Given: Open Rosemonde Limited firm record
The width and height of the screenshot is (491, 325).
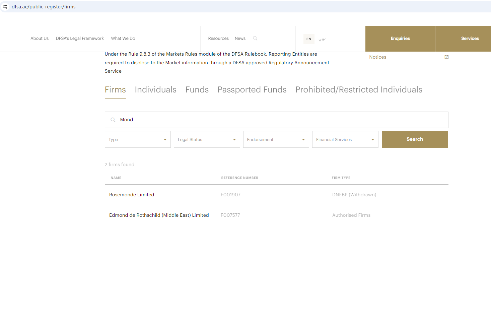Looking at the screenshot, I should tap(132, 195).
